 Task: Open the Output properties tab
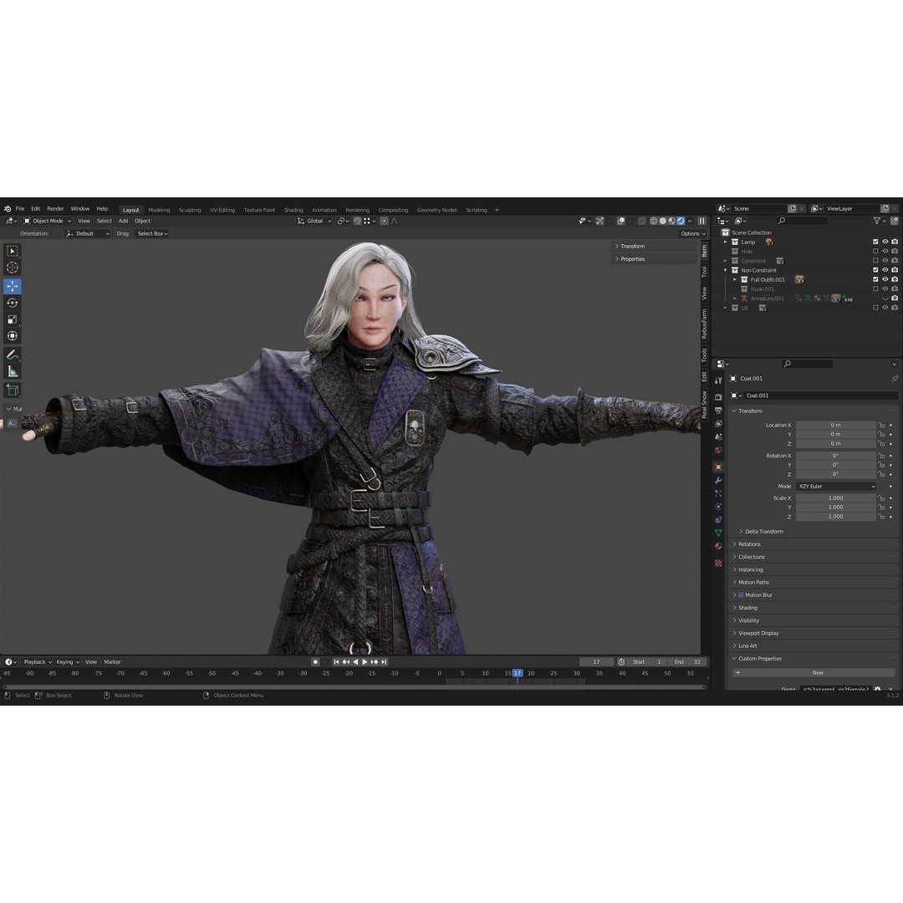718,411
